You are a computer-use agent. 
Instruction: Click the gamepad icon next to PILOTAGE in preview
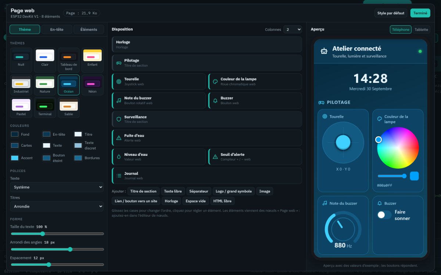(321, 102)
